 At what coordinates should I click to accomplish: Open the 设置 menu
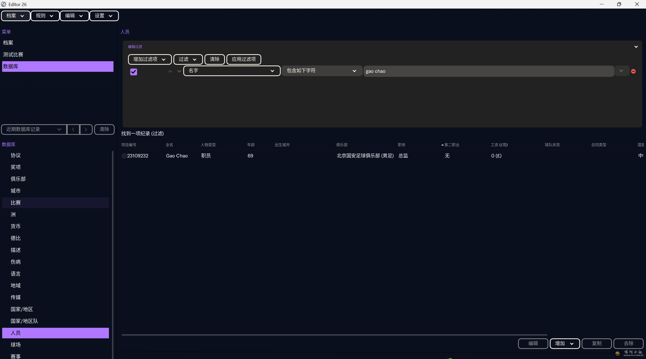104,16
